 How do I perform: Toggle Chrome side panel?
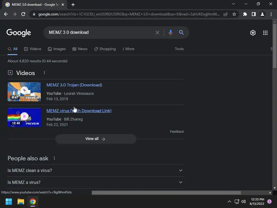pyautogui.click(x=254, y=14)
